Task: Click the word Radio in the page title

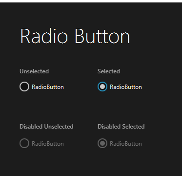Action: tap(44, 36)
